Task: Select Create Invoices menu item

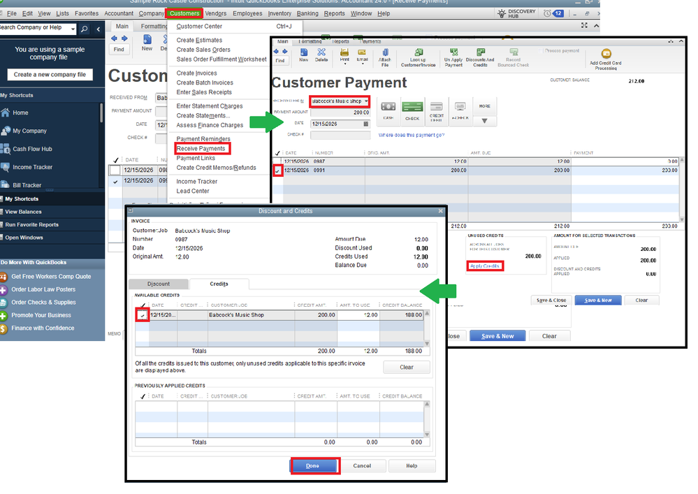Action: [x=197, y=73]
